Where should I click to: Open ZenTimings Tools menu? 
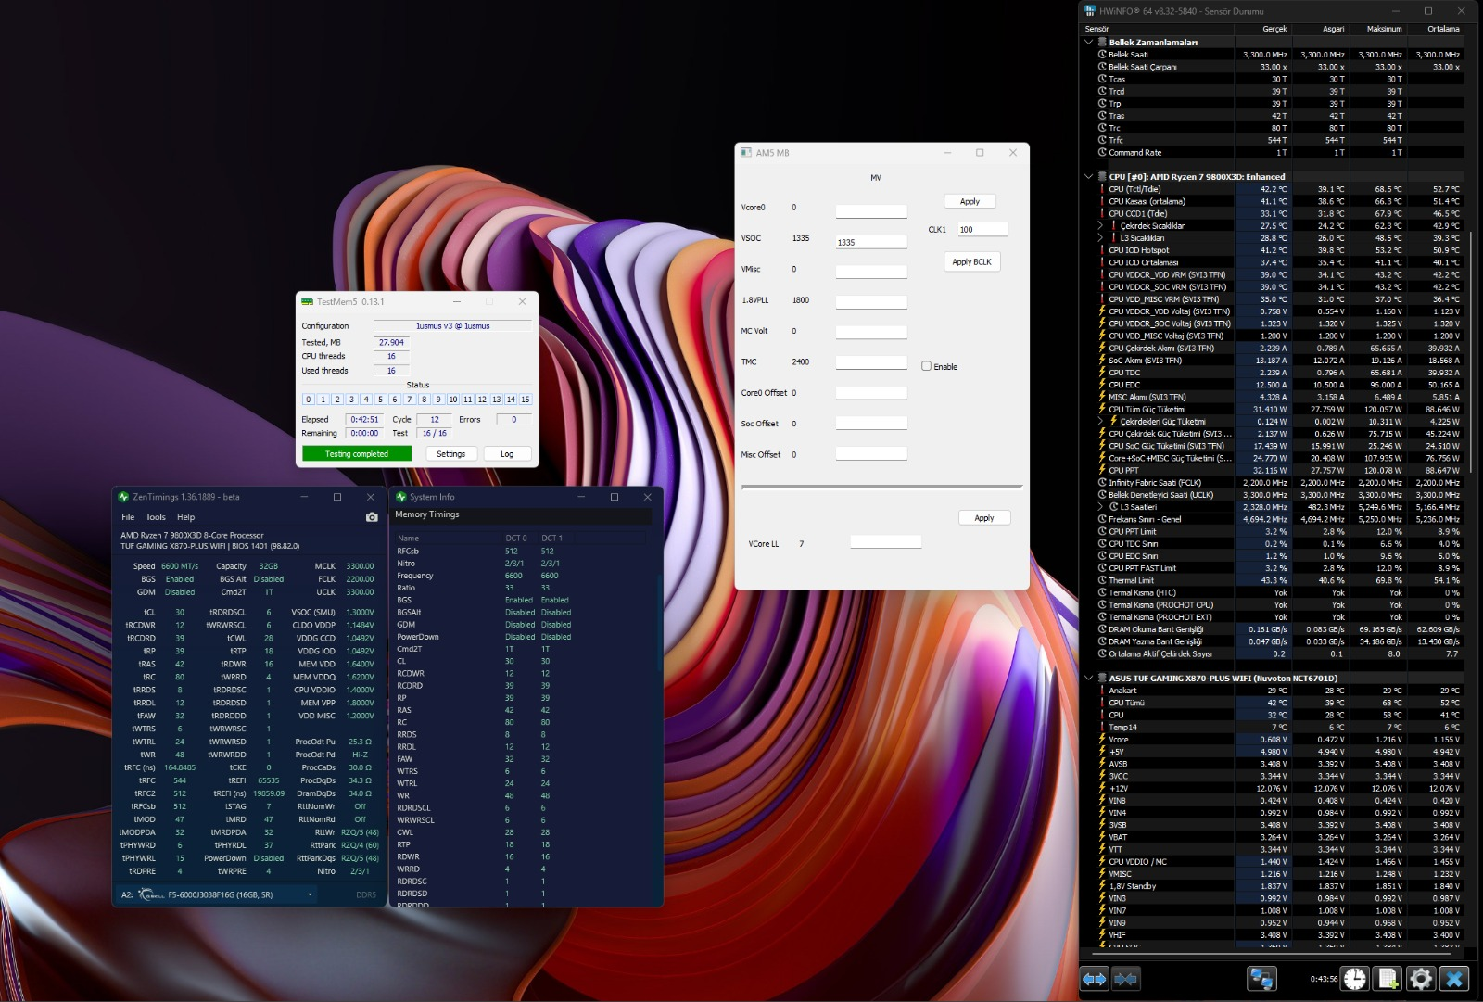click(x=156, y=517)
